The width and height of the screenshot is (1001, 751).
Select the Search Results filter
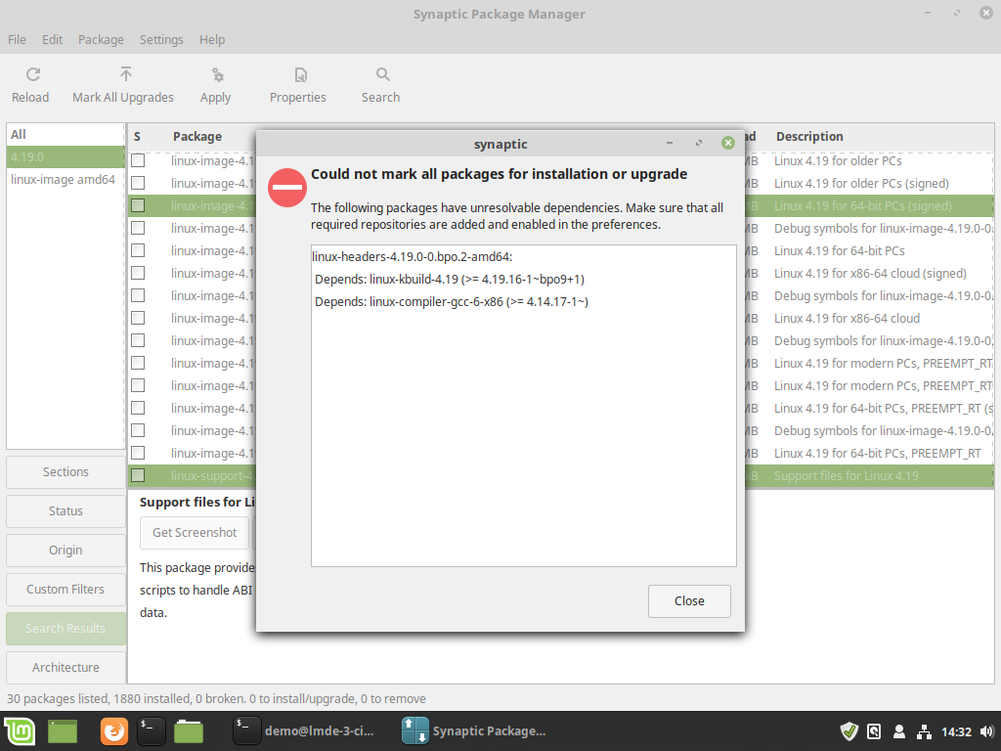65,629
